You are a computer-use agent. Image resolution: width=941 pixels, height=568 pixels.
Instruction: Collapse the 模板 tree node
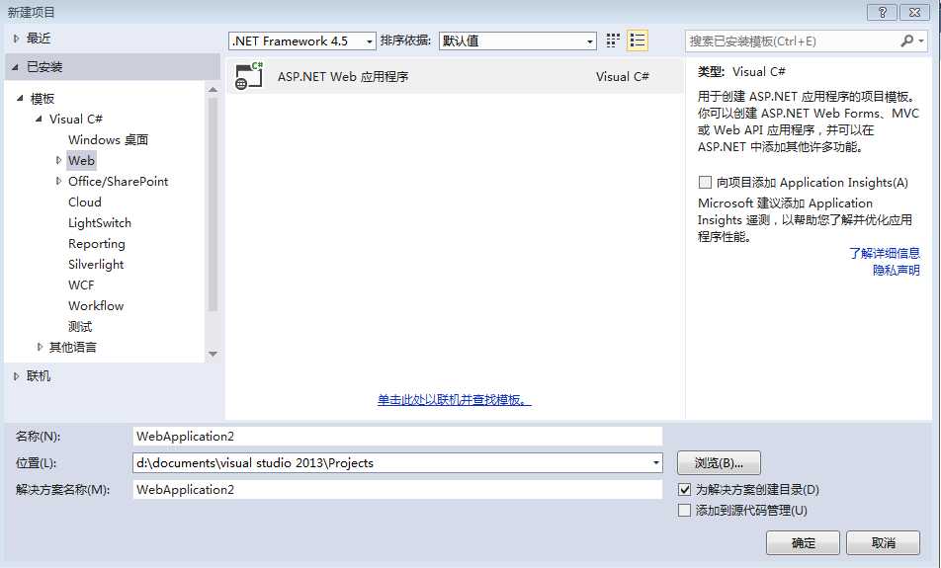tap(20, 98)
